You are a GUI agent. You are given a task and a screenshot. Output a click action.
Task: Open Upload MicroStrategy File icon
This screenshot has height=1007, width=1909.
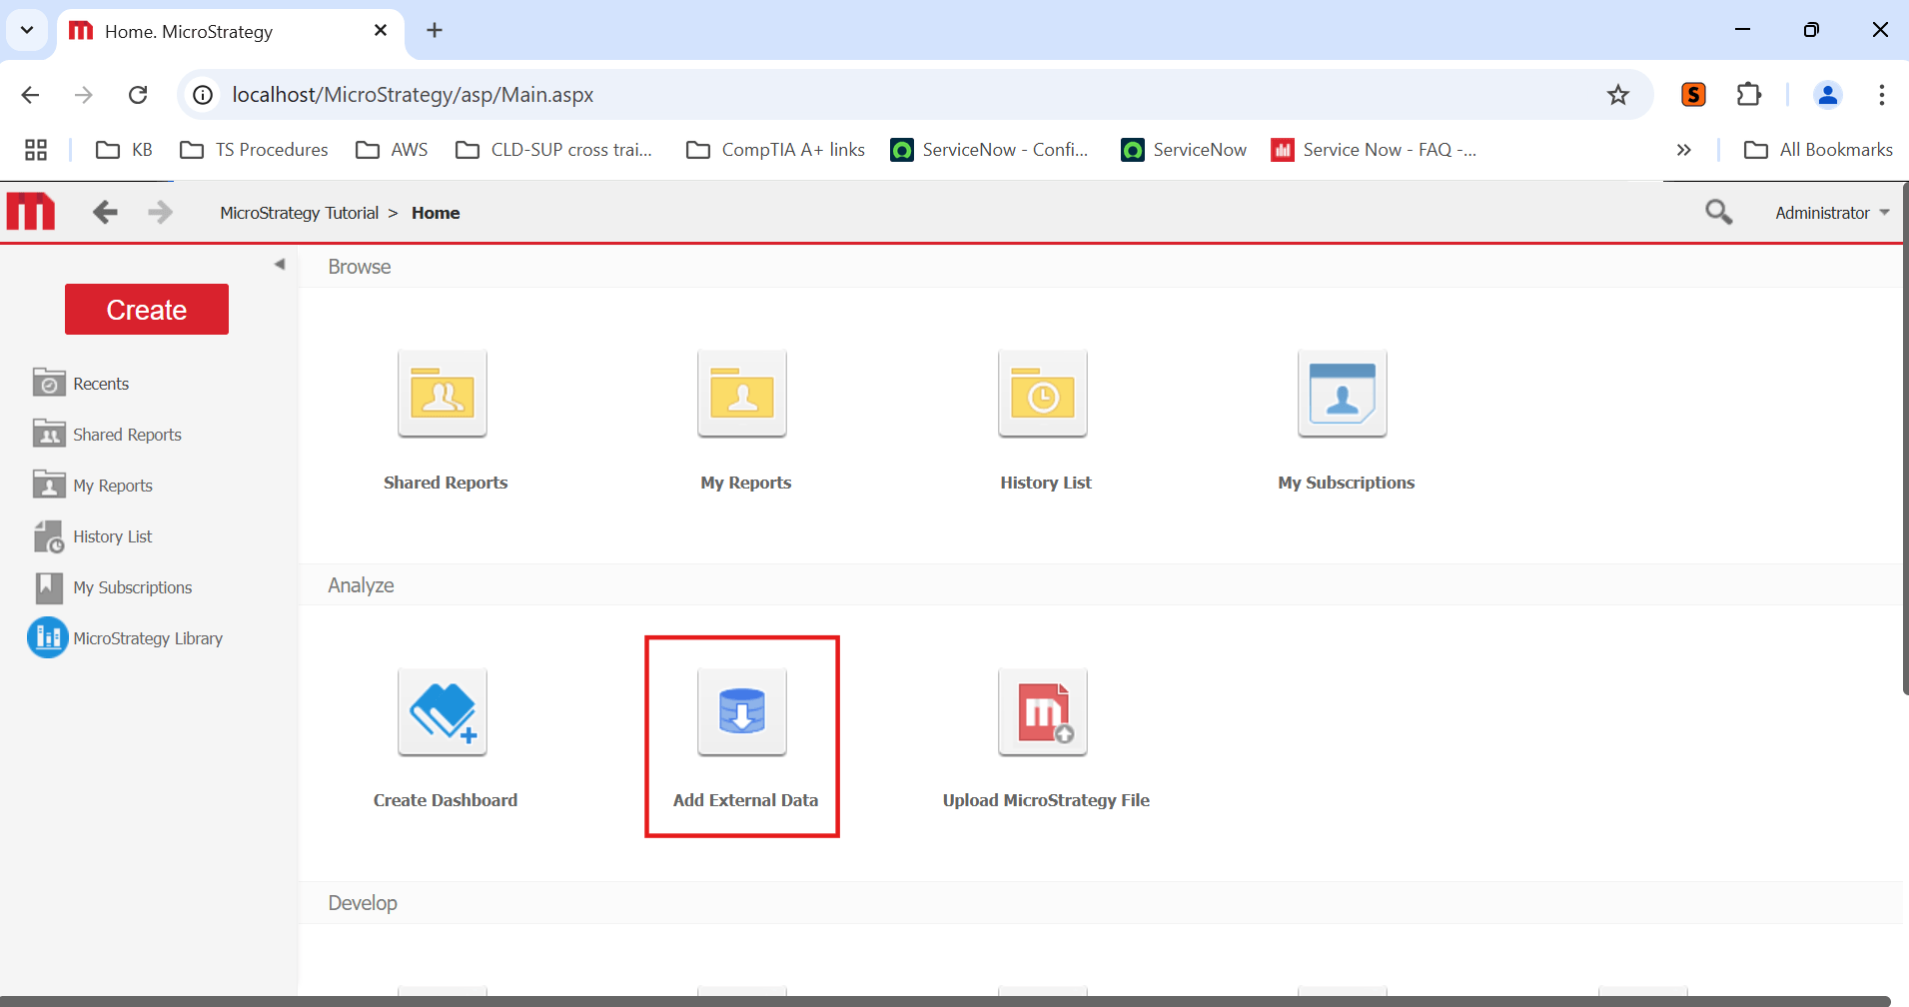click(1043, 712)
